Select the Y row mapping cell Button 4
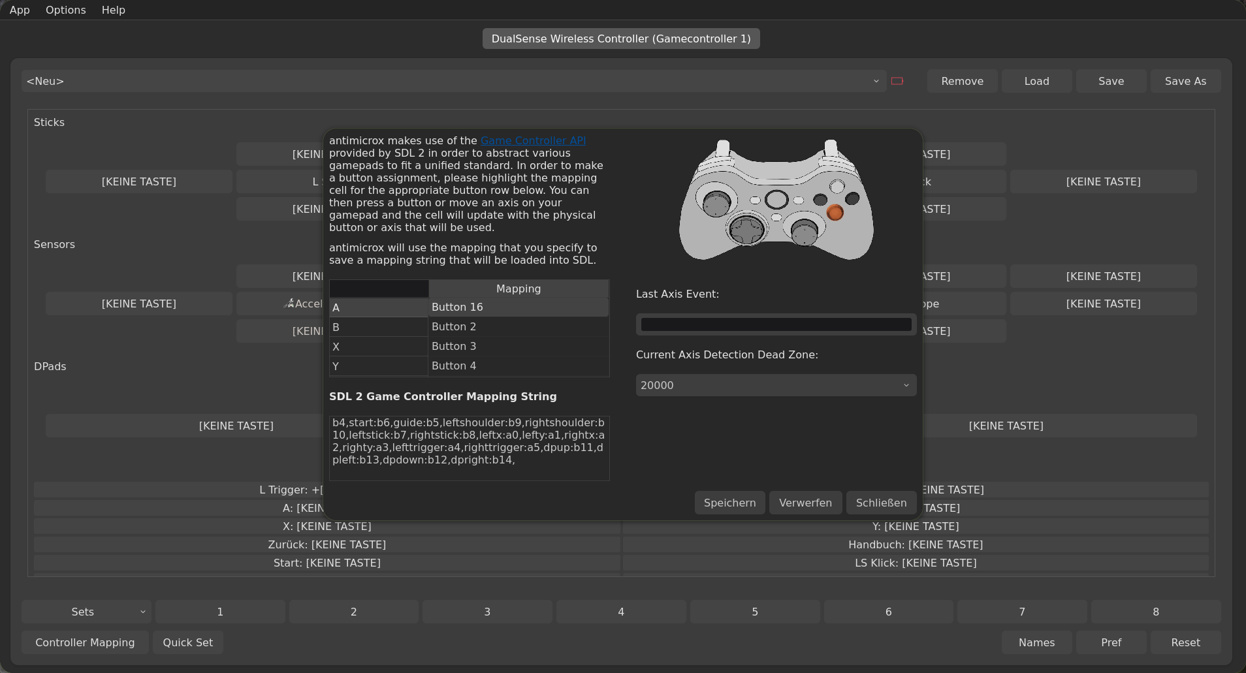Image resolution: width=1246 pixels, height=673 pixels. coord(518,366)
